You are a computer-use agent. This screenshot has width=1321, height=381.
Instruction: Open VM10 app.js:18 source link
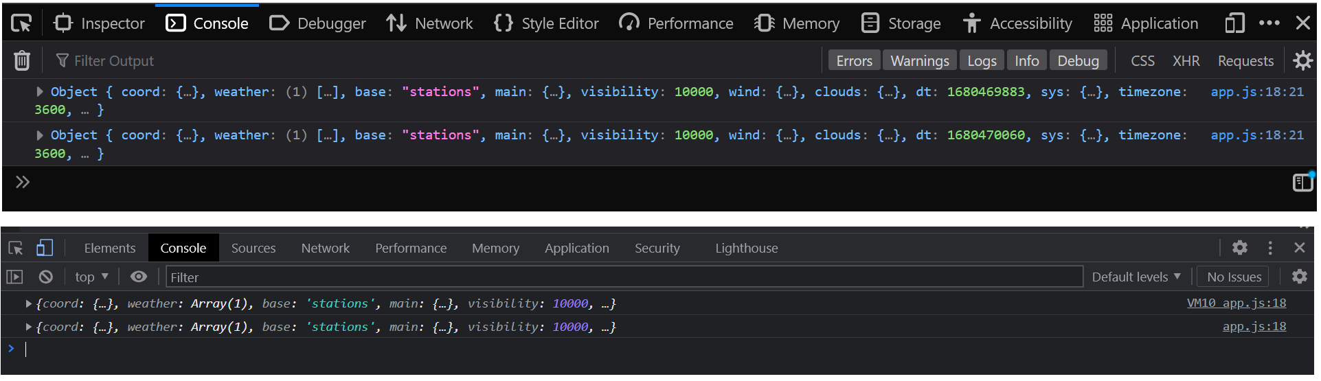coord(1237,303)
